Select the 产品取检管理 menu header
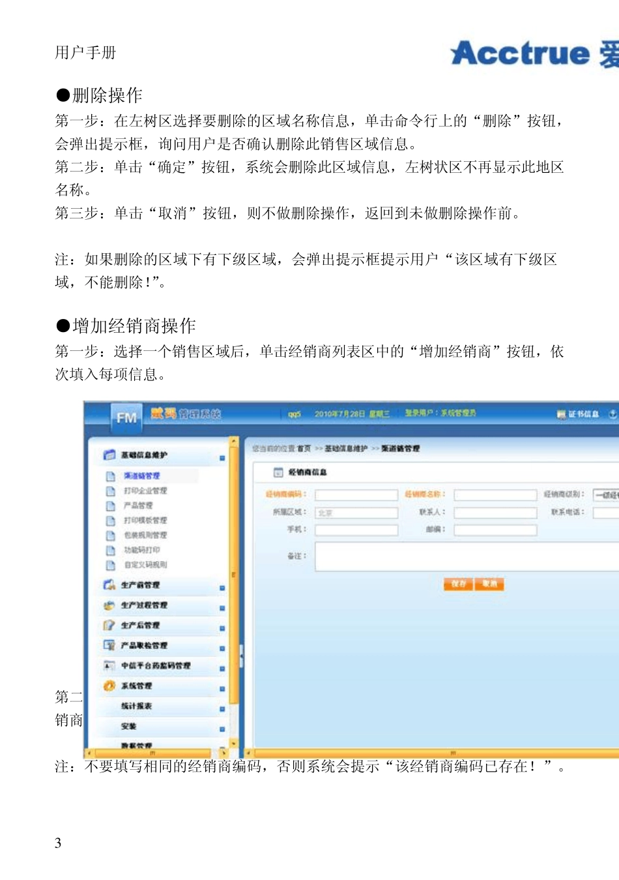The width and height of the screenshot is (619, 880). [144, 646]
